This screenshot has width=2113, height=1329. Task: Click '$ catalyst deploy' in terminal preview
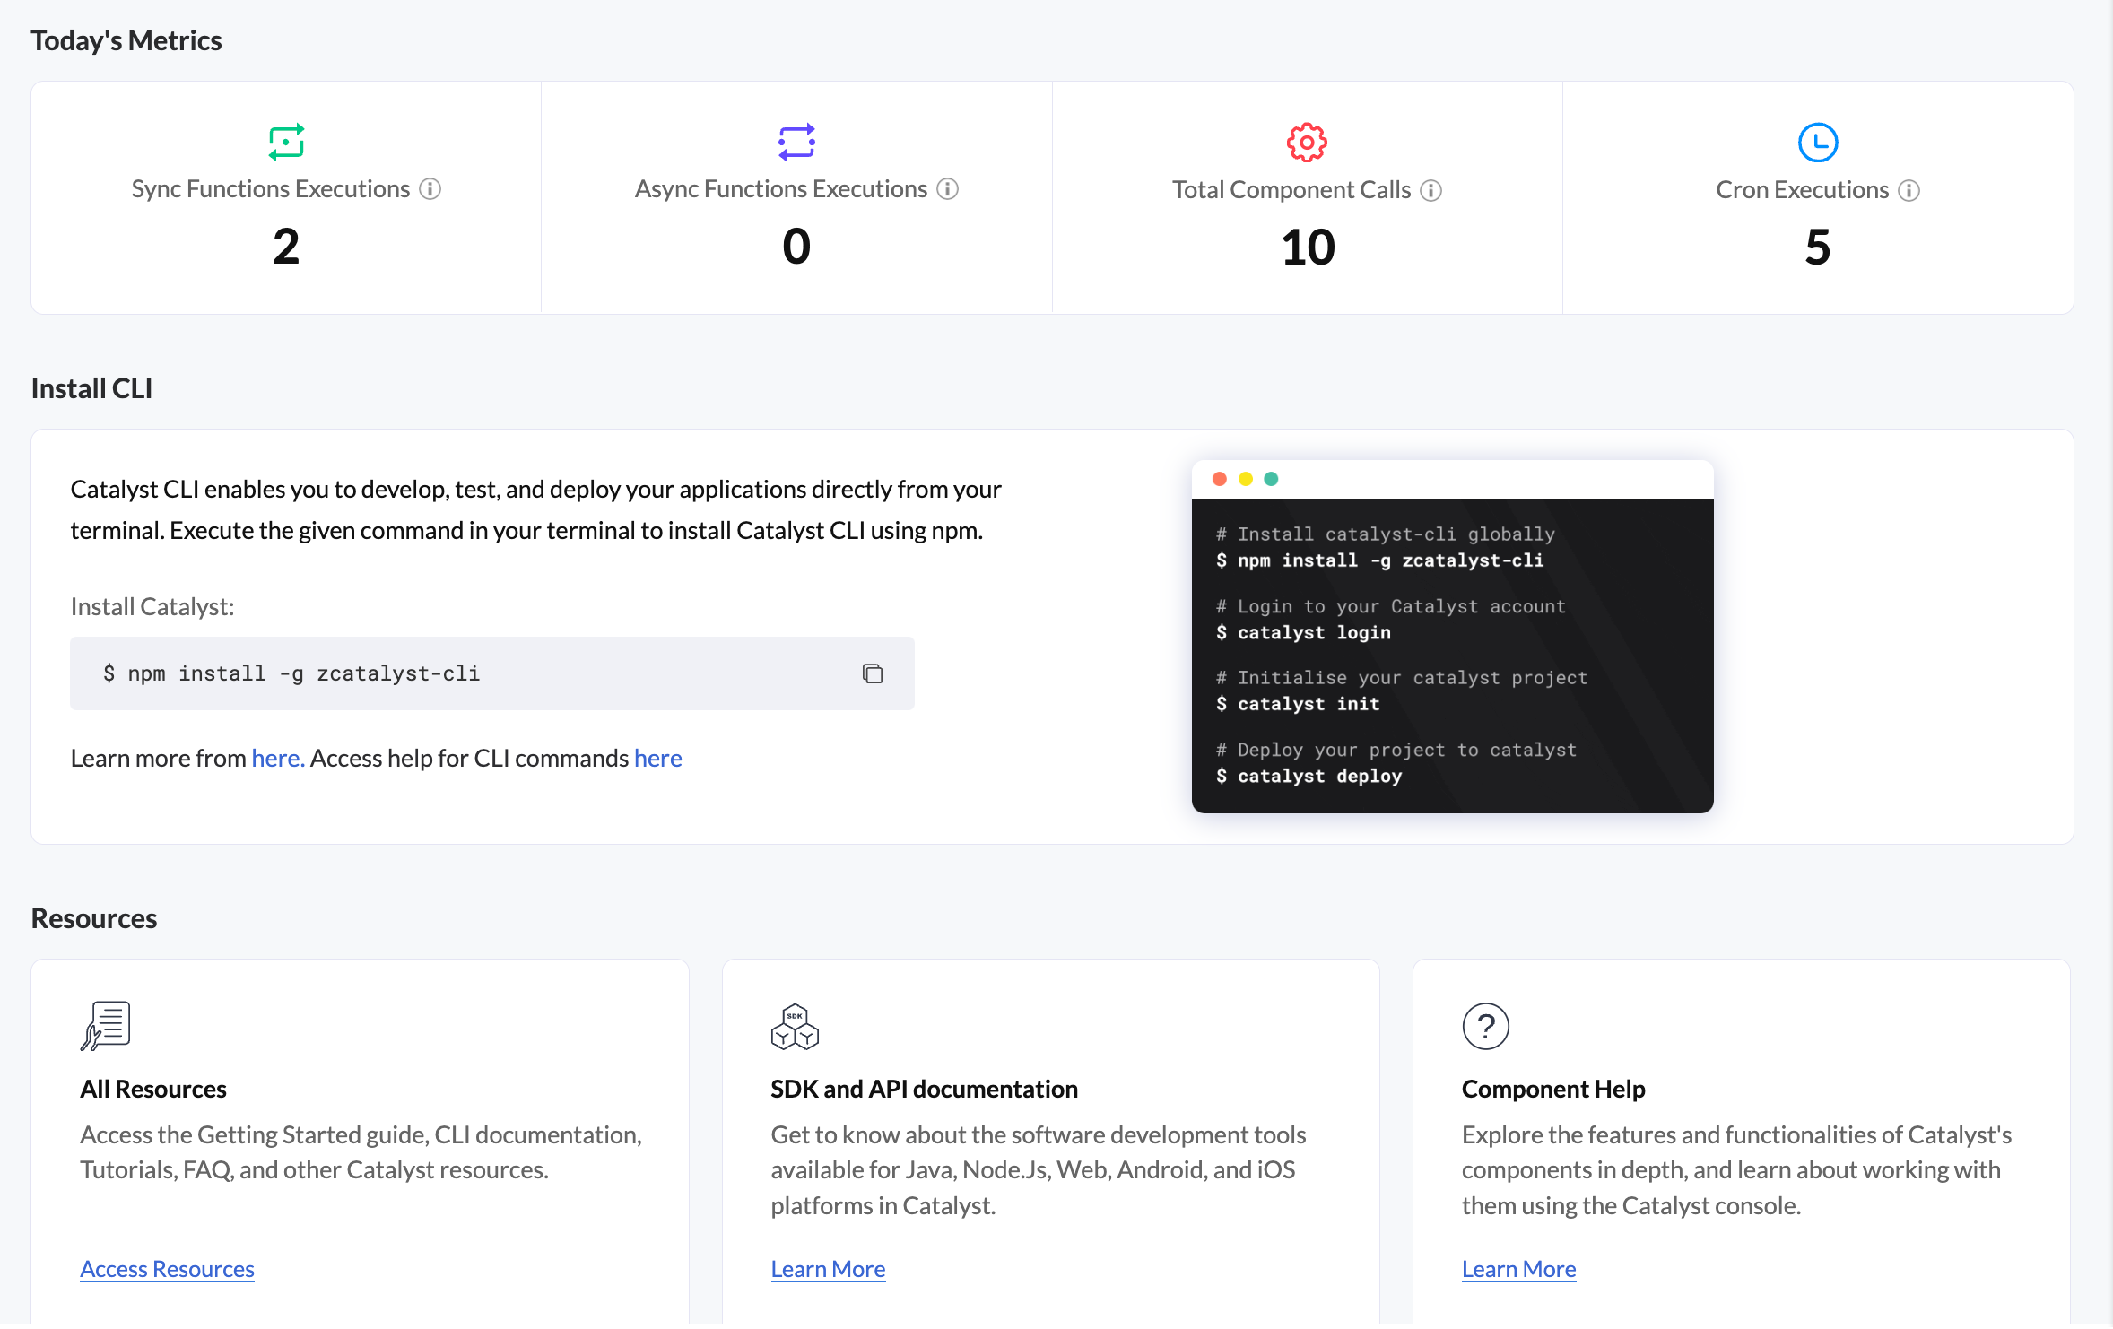click(x=1309, y=776)
